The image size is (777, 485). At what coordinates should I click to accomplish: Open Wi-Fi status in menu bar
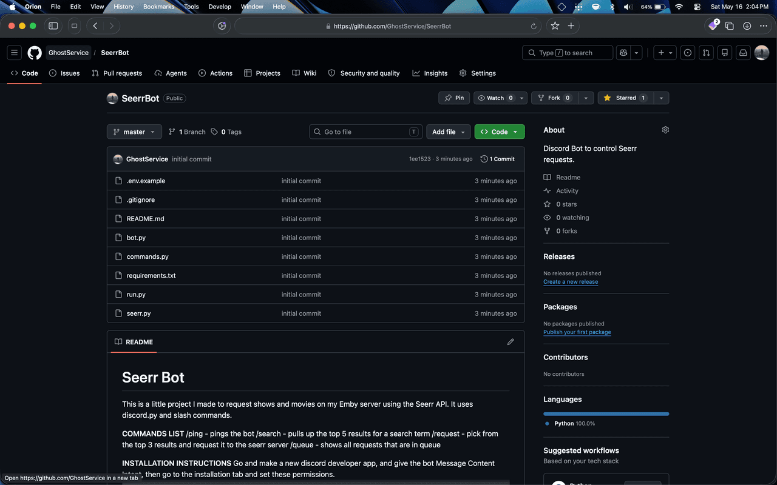click(x=679, y=7)
